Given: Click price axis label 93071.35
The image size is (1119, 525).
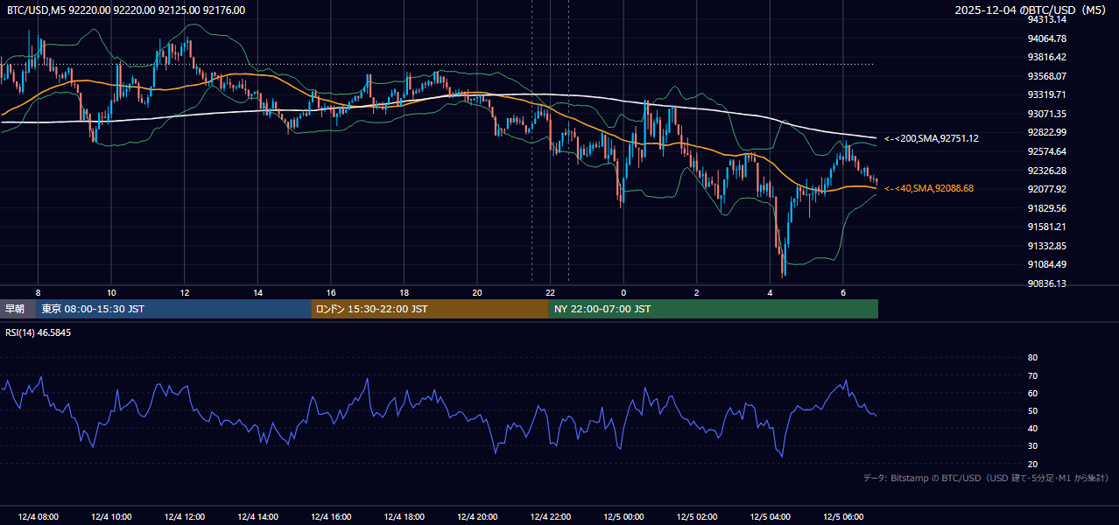Looking at the screenshot, I should [x=1046, y=114].
